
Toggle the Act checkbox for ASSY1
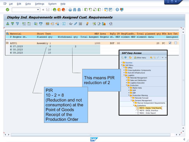[x=170, y=43]
